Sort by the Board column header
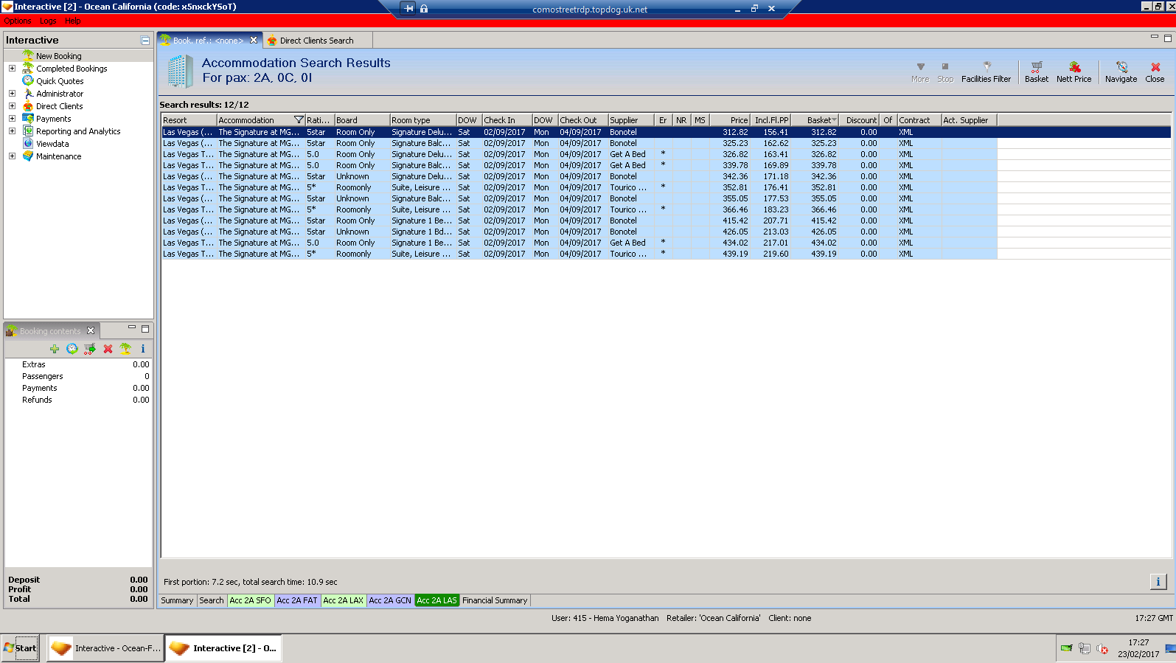The height and width of the screenshot is (663, 1176). pos(362,120)
